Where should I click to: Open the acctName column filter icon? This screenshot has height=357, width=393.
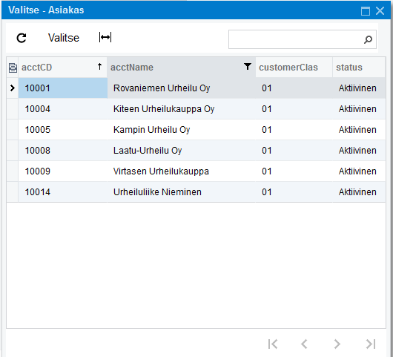tap(248, 66)
